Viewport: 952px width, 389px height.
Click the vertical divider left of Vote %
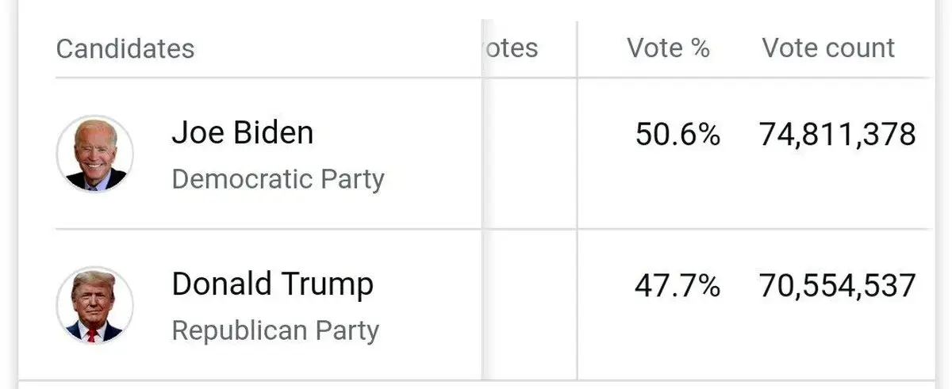point(577,198)
